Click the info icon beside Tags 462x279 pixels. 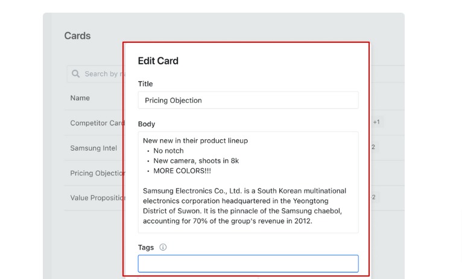[163, 247]
